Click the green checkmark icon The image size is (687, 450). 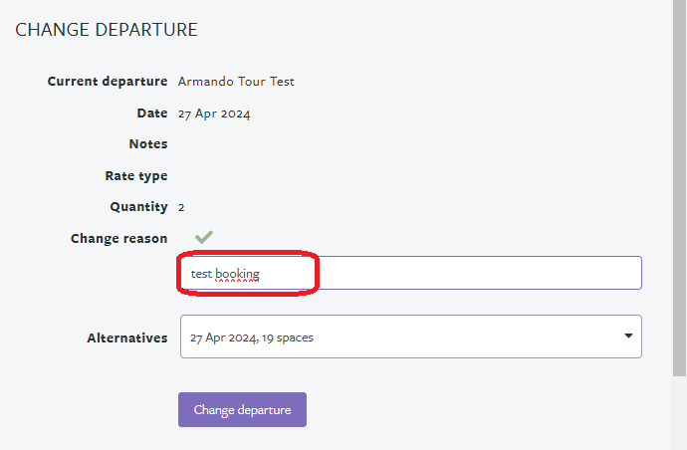point(204,237)
